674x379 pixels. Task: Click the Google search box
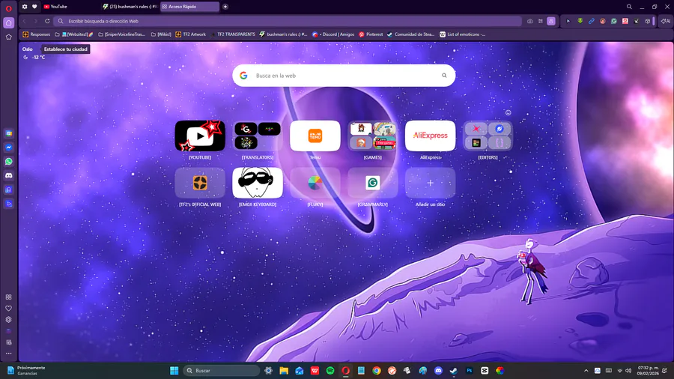coord(344,76)
